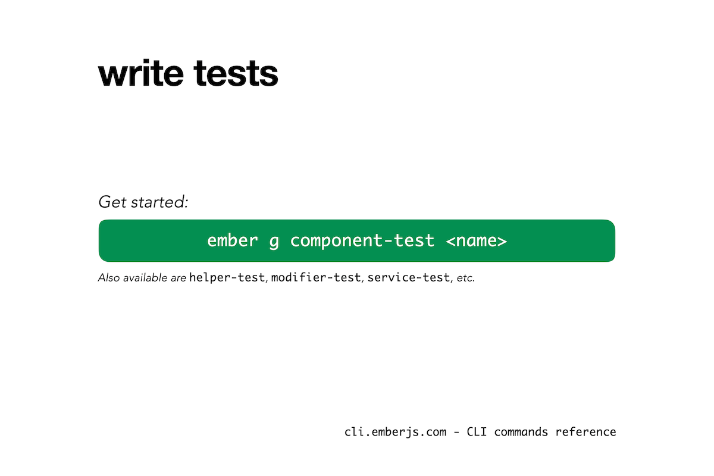Click the italic "etc." after the generator list

point(465,278)
